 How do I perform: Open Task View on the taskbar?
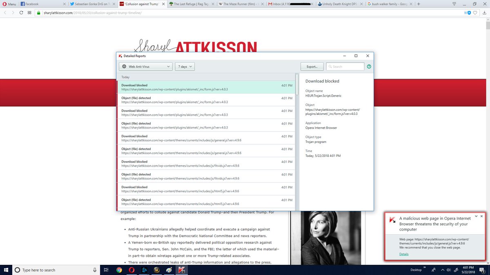(x=106, y=270)
